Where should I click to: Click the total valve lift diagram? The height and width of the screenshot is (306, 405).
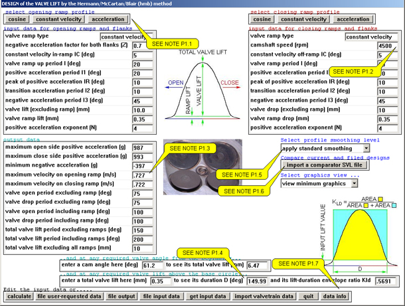point(202,88)
